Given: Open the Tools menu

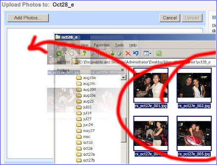Looking at the screenshot, I should pos(120,45).
